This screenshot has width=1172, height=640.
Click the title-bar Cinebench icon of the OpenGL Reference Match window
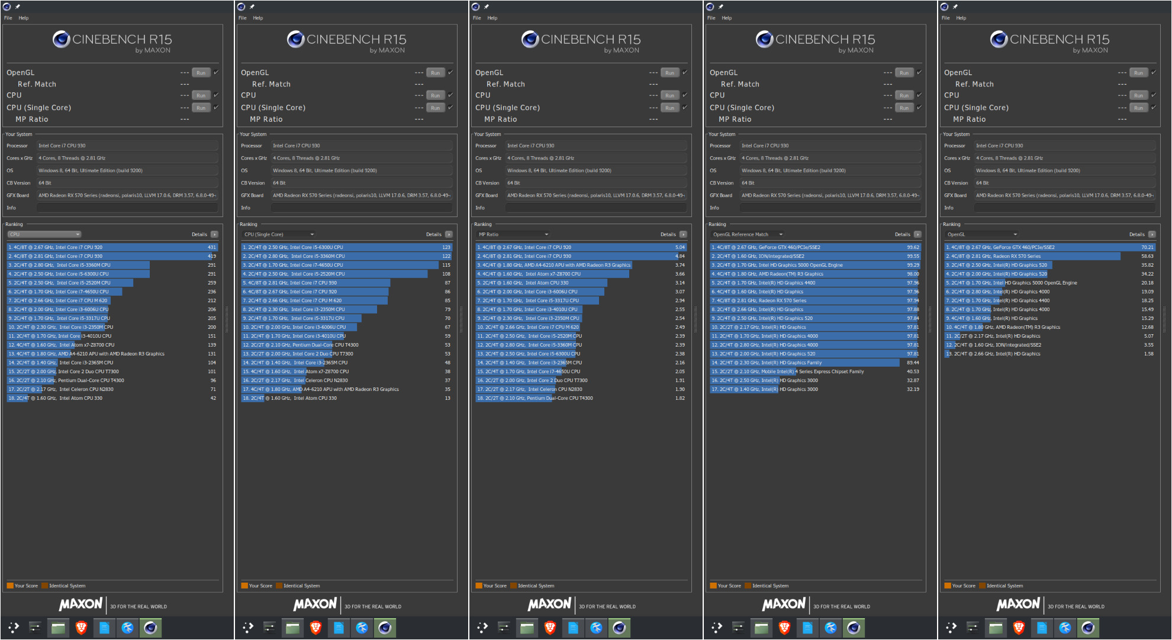(710, 7)
